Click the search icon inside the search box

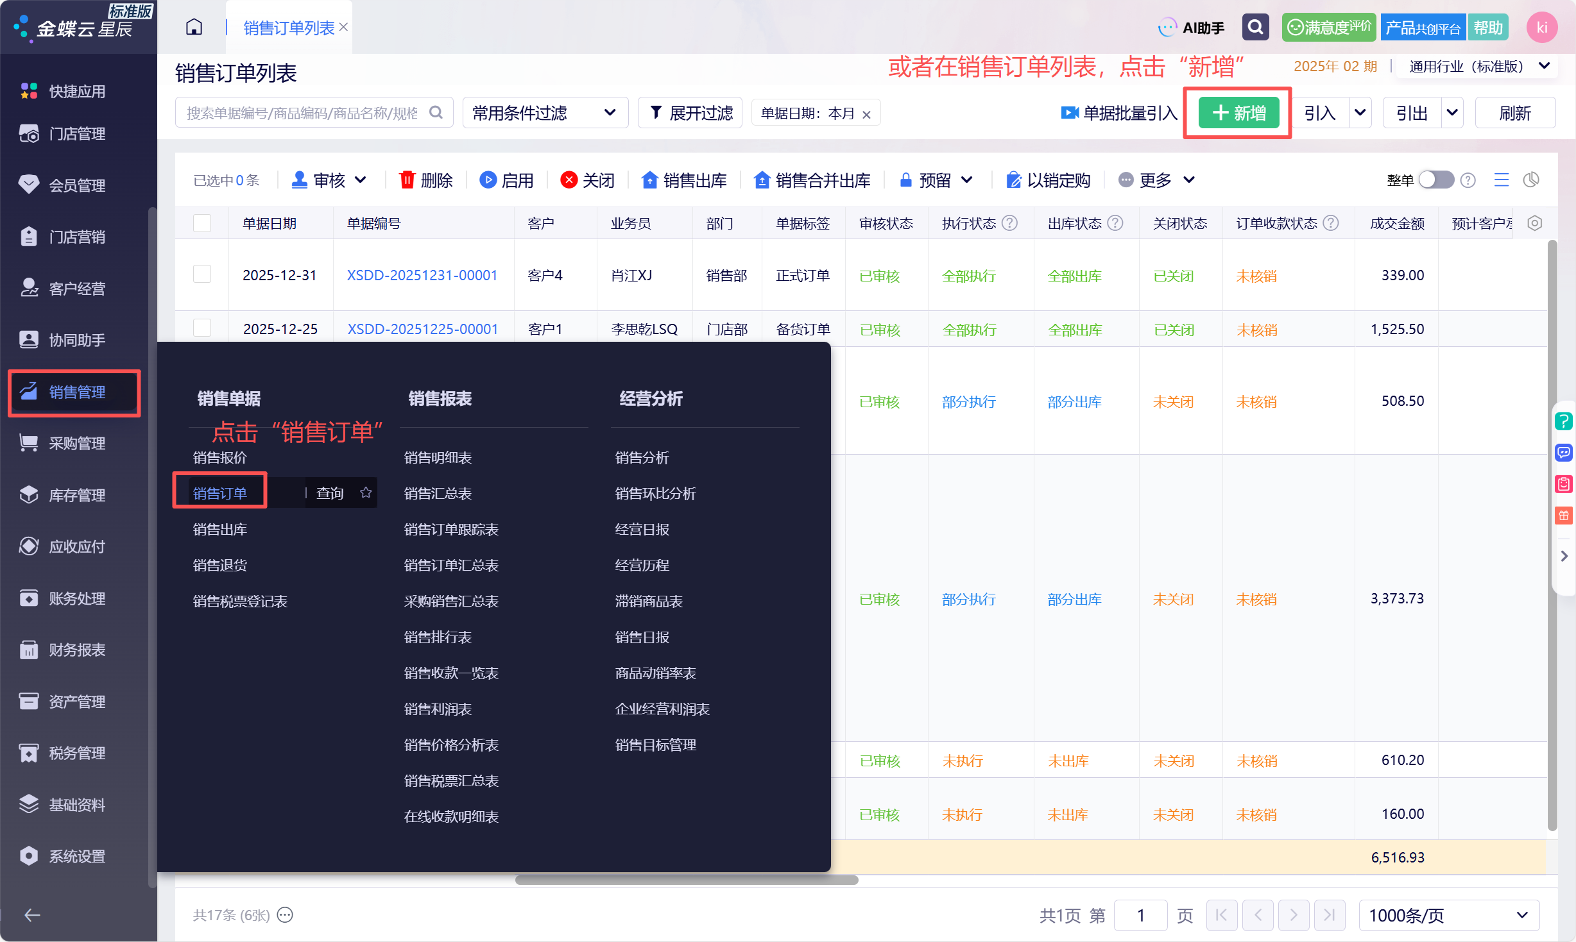click(x=436, y=113)
